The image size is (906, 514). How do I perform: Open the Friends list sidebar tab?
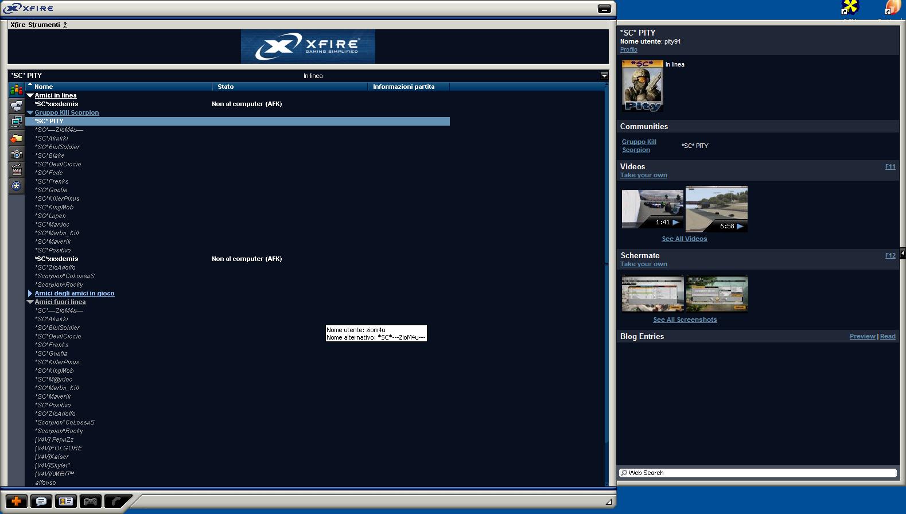16,90
